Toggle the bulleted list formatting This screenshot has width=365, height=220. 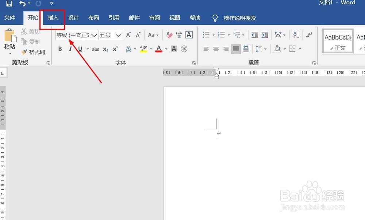click(x=206, y=35)
